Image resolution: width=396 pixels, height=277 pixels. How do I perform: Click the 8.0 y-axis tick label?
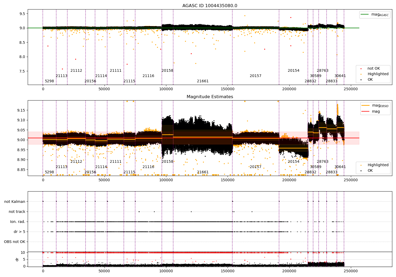click(x=22, y=57)
